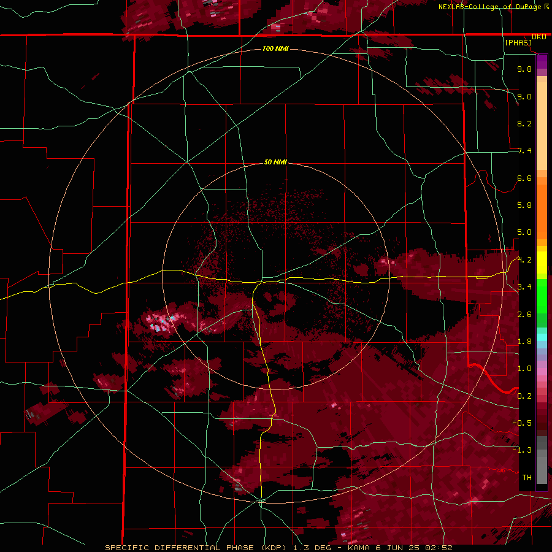The width and height of the screenshot is (552, 552).
Task: Click the 2.6 legend value
Action: [x=524, y=315]
